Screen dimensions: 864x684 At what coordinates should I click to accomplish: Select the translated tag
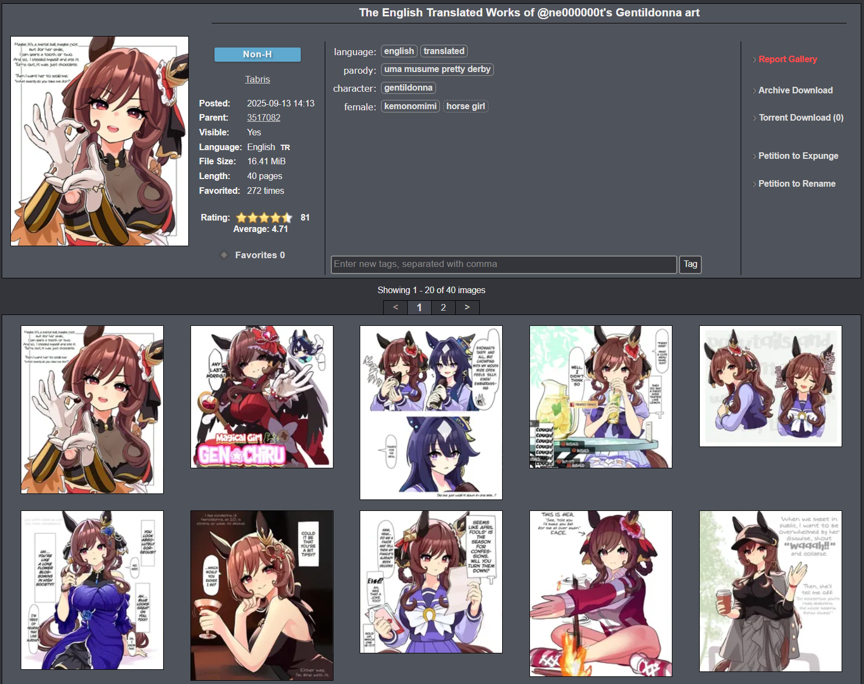click(x=444, y=51)
